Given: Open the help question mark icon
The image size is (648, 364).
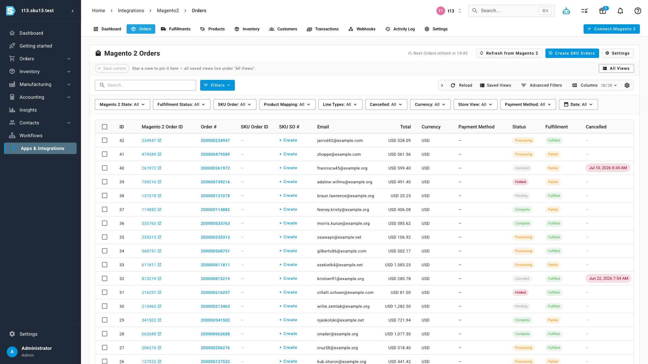Looking at the screenshot, I should 638,11.
